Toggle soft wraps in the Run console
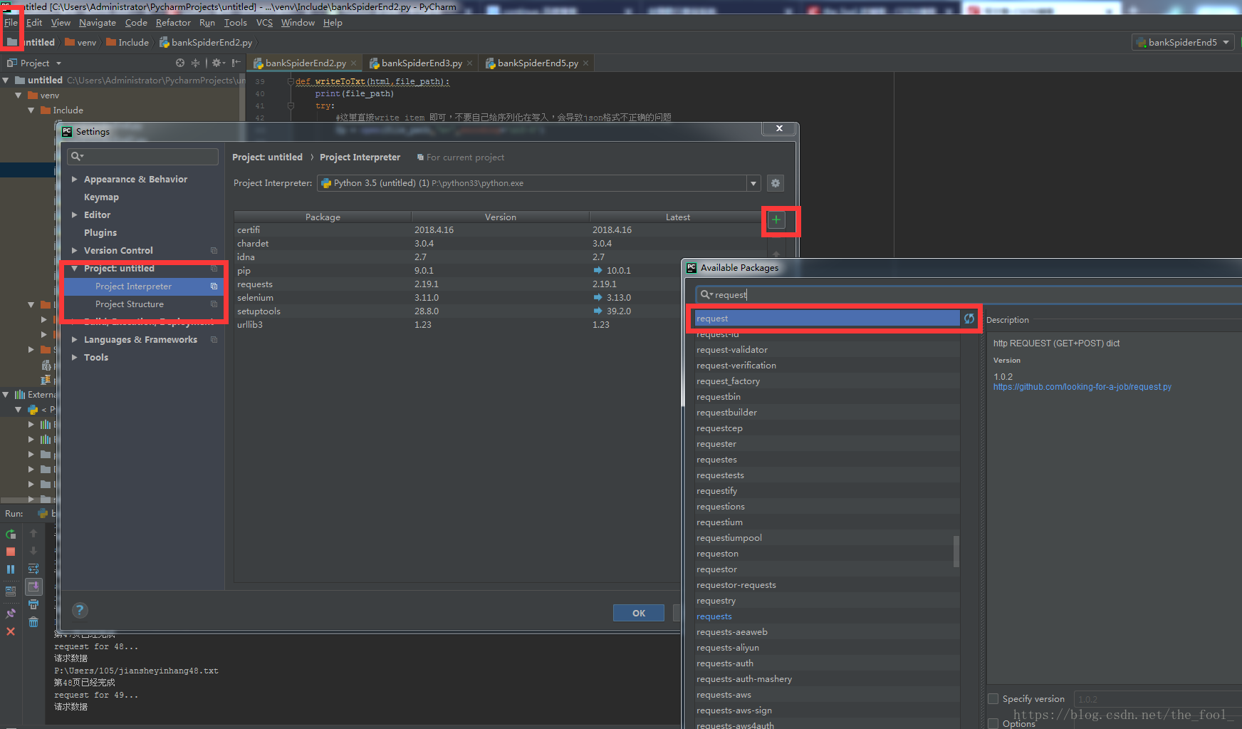The height and width of the screenshot is (729, 1242). 33,569
